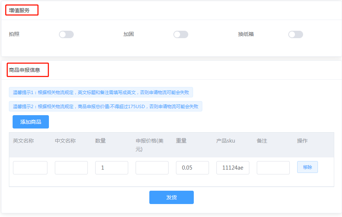Screen dimensions: 342x217
Task: Click the 申报价格(美元) column header
Action: [149, 145]
